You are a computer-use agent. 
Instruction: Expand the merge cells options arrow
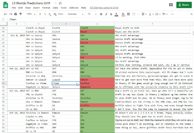(x=138, y=14)
